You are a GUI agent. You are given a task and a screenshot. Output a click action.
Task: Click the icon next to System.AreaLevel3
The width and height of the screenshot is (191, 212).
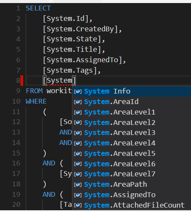[78, 133]
